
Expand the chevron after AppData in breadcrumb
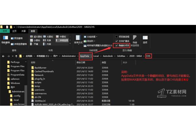pos(91,56)
